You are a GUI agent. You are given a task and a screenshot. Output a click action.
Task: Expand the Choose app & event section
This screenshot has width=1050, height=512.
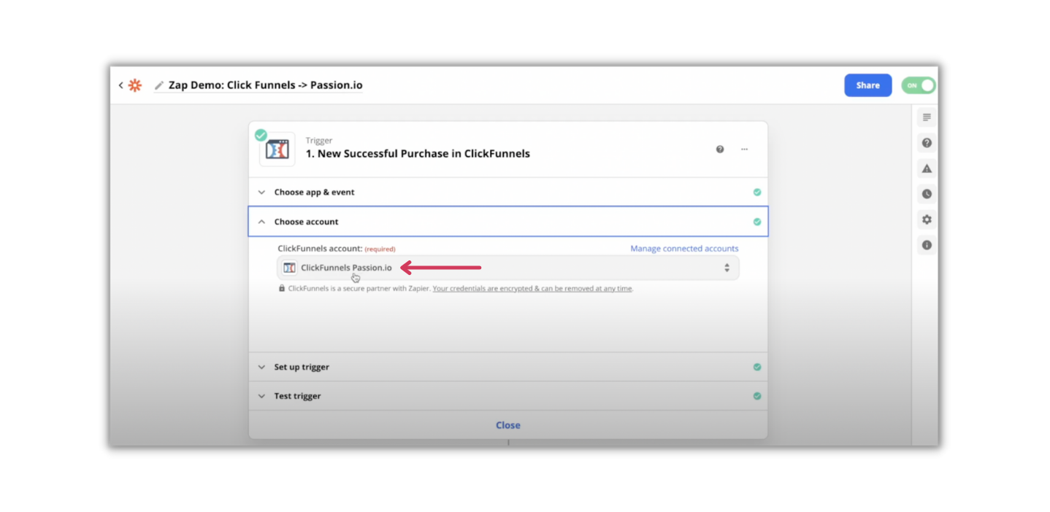coord(314,192)
